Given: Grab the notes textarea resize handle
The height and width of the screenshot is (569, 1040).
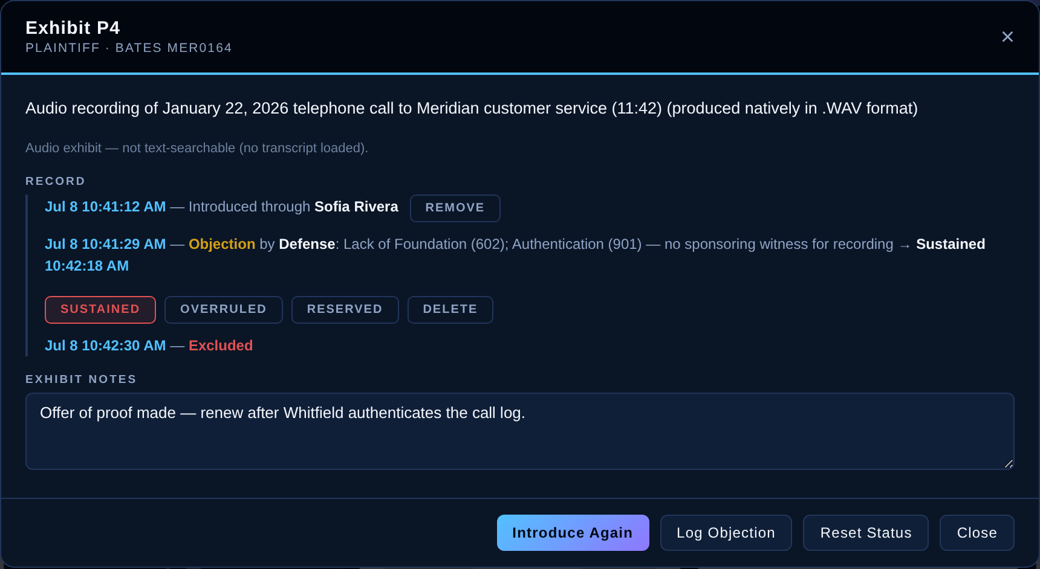Looking at the screenshot, I should pyautogui.click(x=1009, y=464).
